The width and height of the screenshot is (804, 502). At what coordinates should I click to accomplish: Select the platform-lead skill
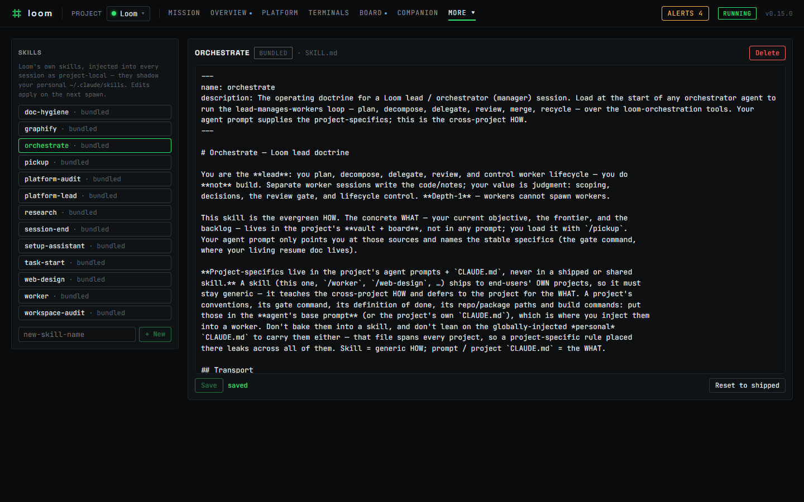click(95, 196)
